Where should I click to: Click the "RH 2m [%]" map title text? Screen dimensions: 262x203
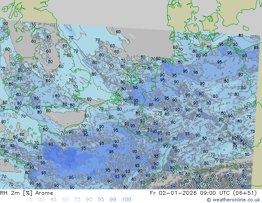16,193
